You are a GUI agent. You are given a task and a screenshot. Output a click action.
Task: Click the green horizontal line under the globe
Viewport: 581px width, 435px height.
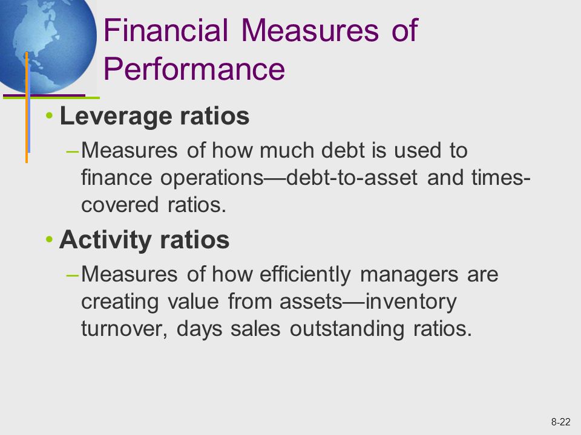51,98
